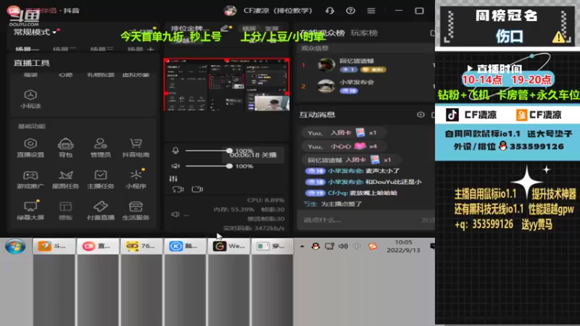Screen dimensions: 580x326
Task: Open the 小玩法 mini-games tool
Action: click(30, 99)
